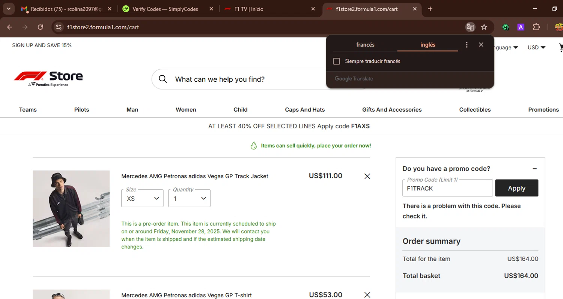Click the Track Jacket product title link

[x=195, y=176]
